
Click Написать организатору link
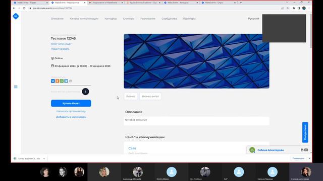[x=71, y=111]
